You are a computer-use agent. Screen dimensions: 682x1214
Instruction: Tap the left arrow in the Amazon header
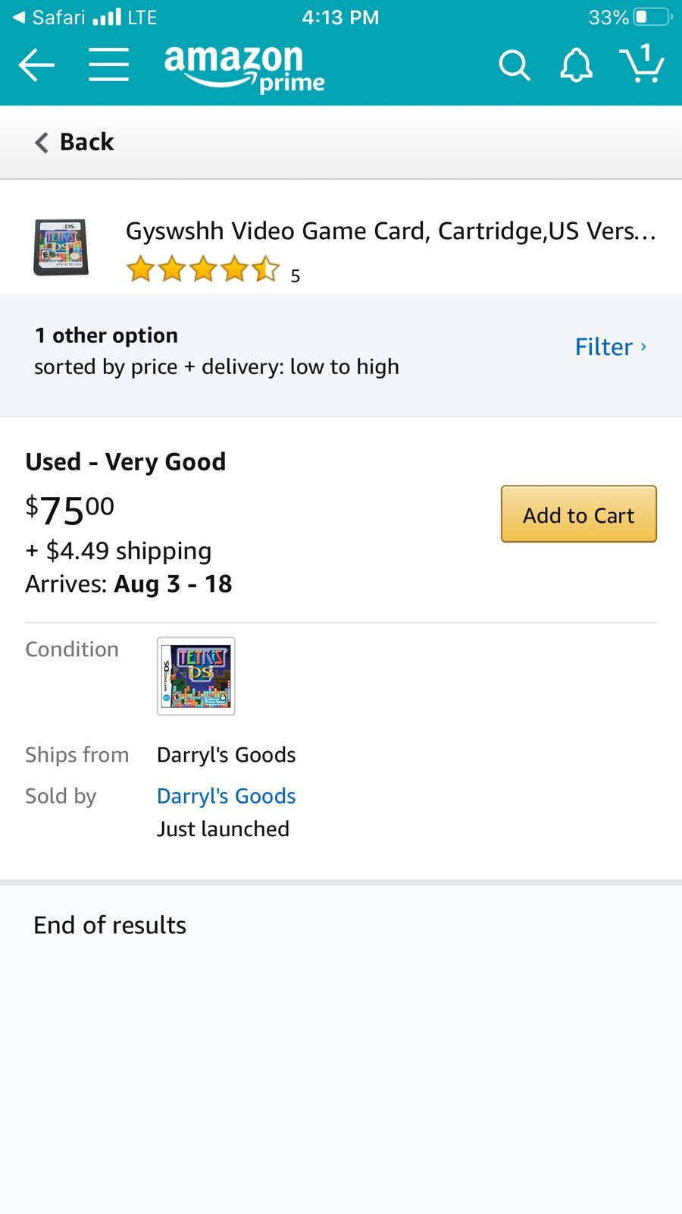(x=36, y=64)
